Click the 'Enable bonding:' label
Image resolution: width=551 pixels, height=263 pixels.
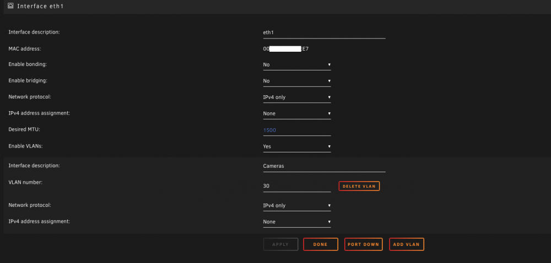pyautogui.click(x=28, y=64)
